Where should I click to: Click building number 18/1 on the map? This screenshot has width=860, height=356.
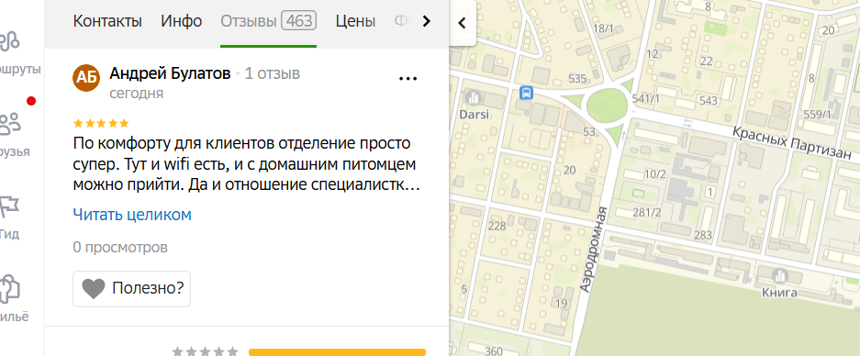[x=604, y=28]
